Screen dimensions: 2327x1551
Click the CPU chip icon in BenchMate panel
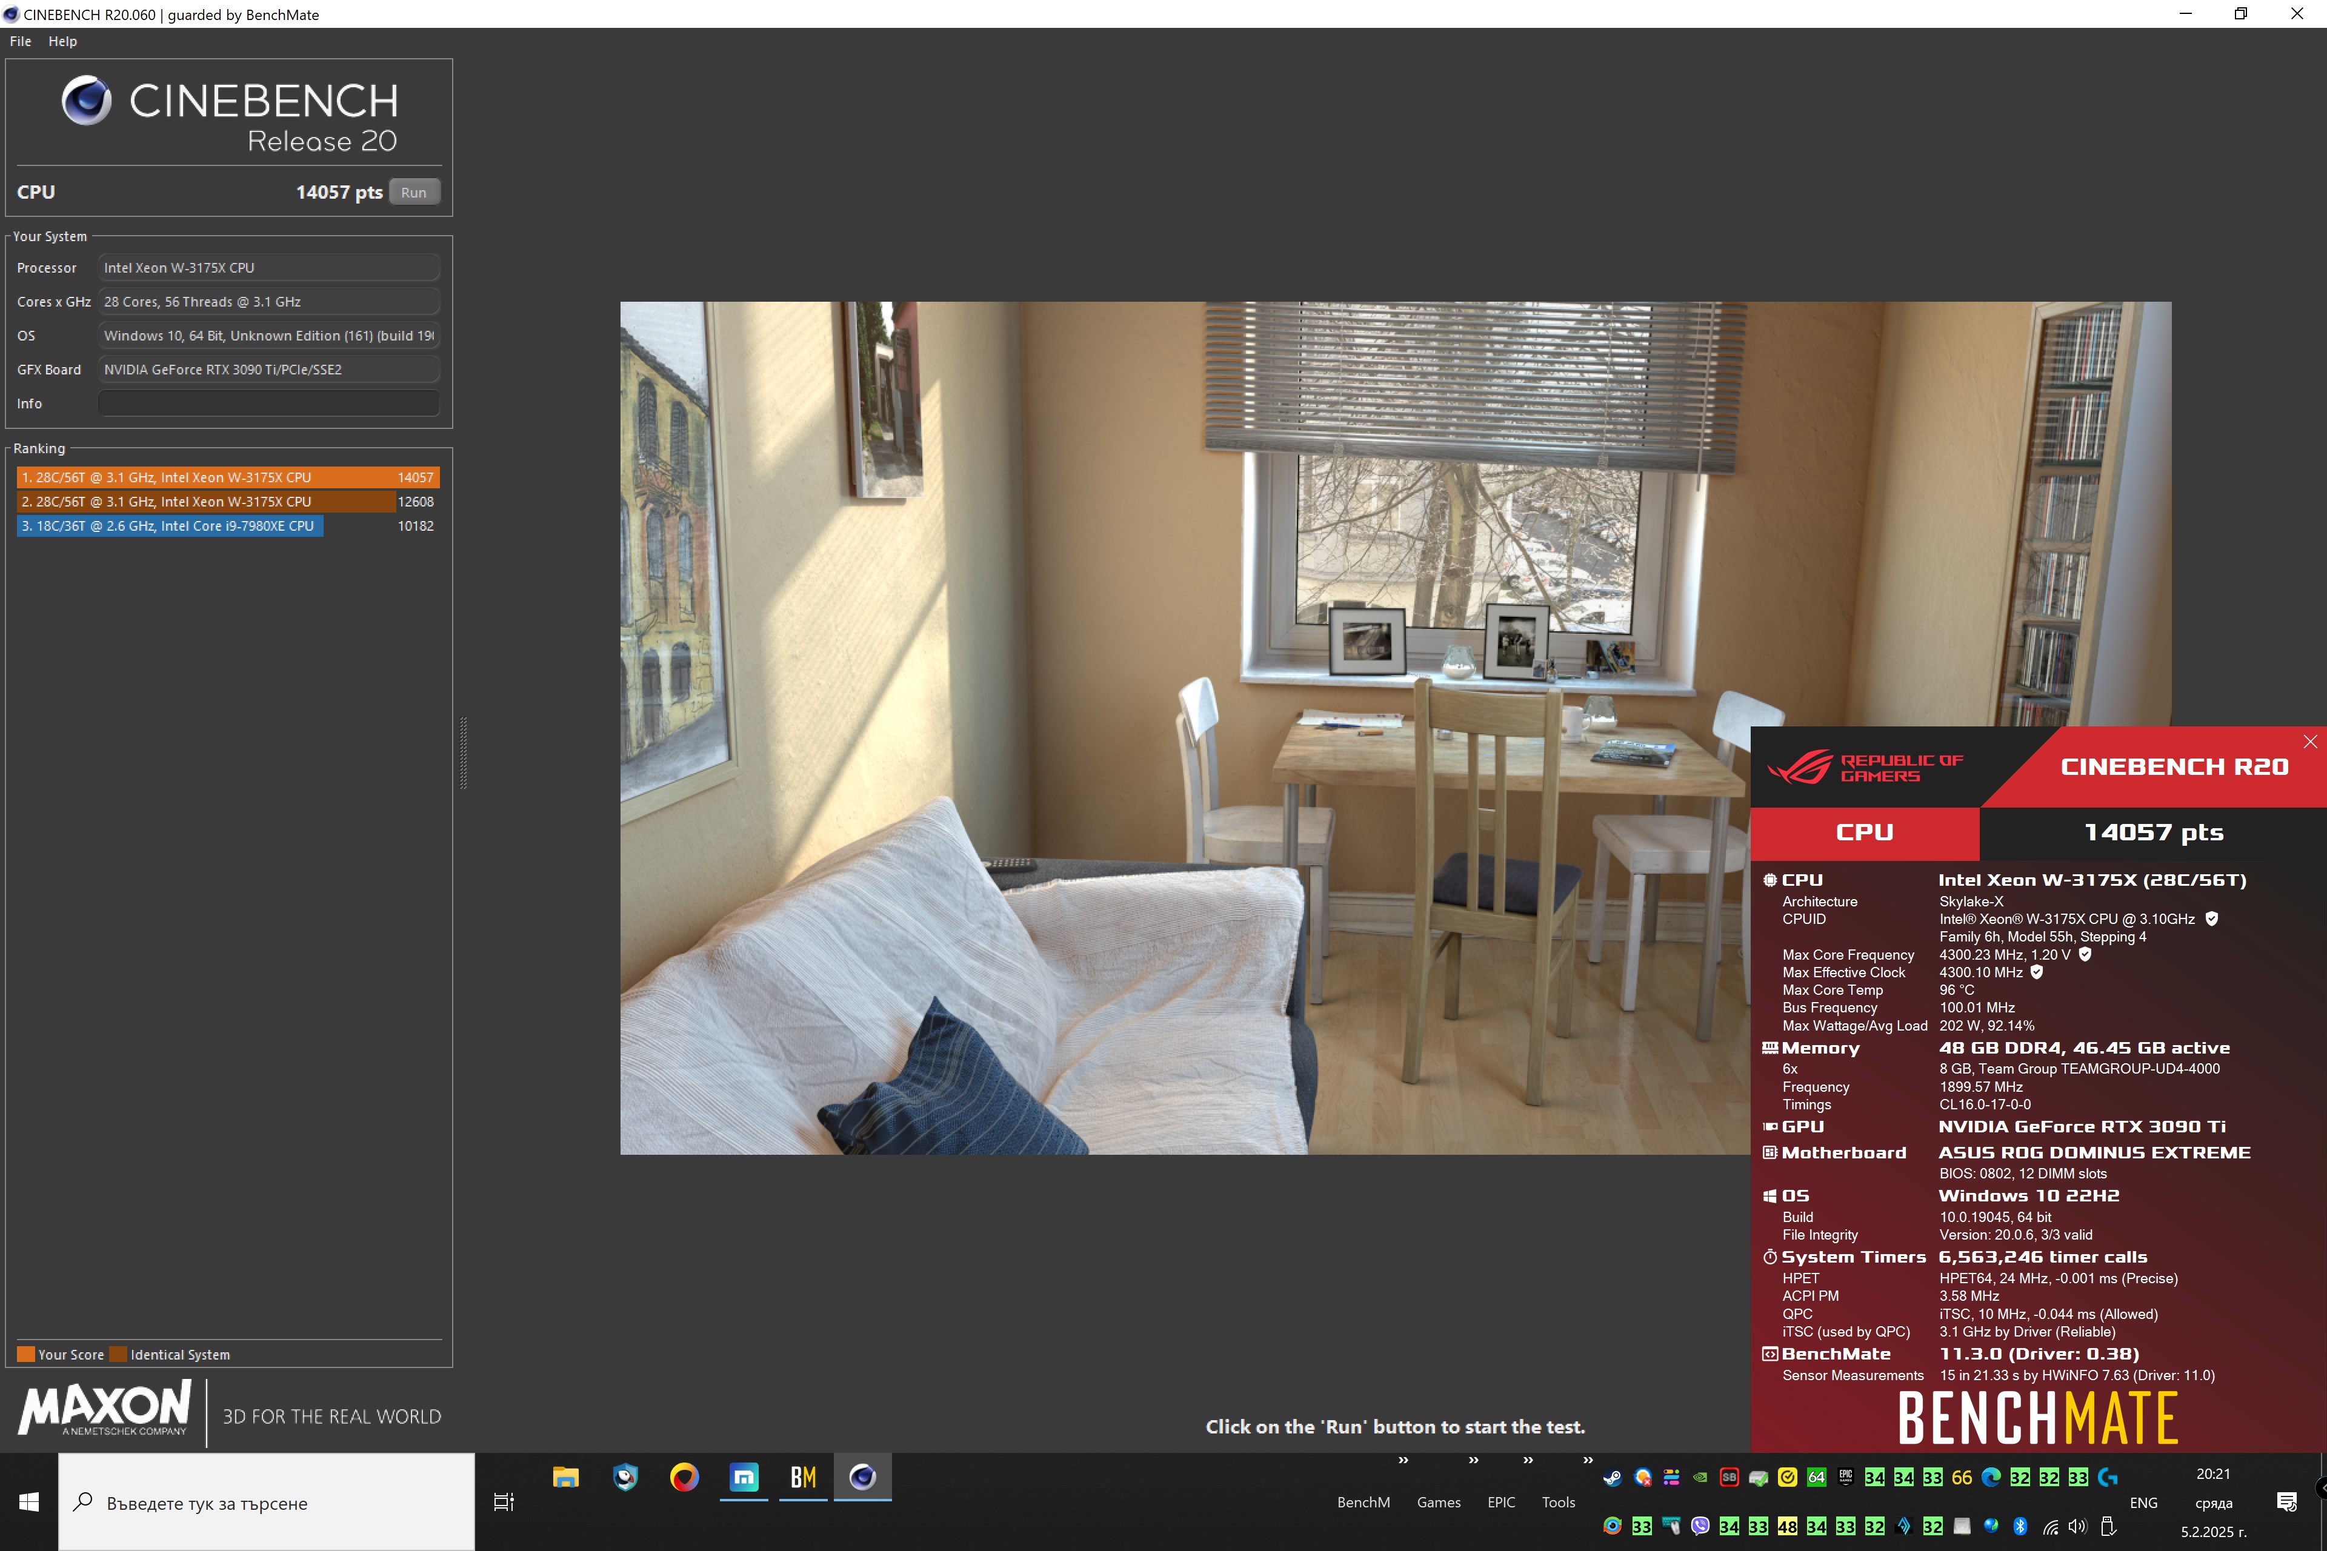[1770, 880]
